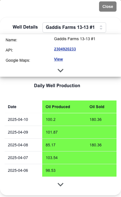Click the up-down arrows icon in well selector
The width and height of the screenshot is (121, 197).
101,27
